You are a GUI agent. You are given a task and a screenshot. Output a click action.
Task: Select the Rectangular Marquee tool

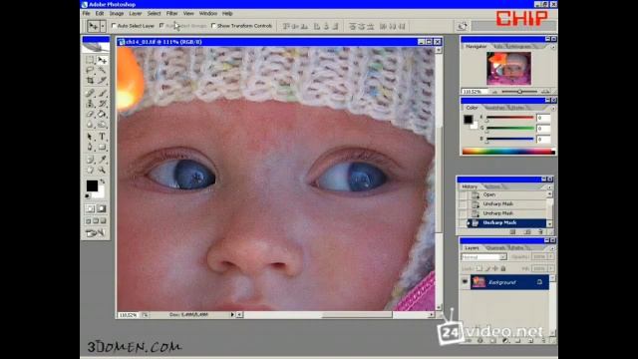(x=90, y=60)
